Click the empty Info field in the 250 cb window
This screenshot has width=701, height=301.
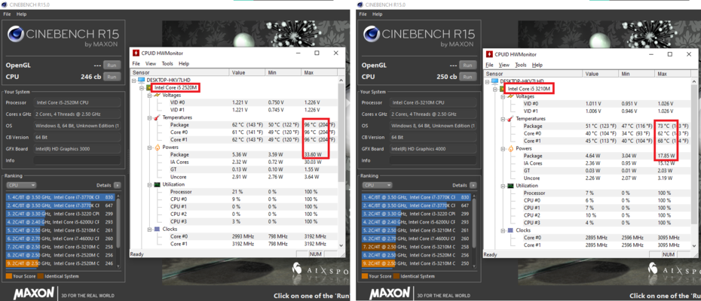pos(433,160)
